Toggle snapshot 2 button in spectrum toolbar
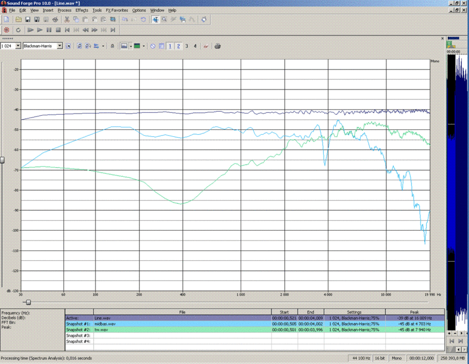 click(x=179, y=46)
